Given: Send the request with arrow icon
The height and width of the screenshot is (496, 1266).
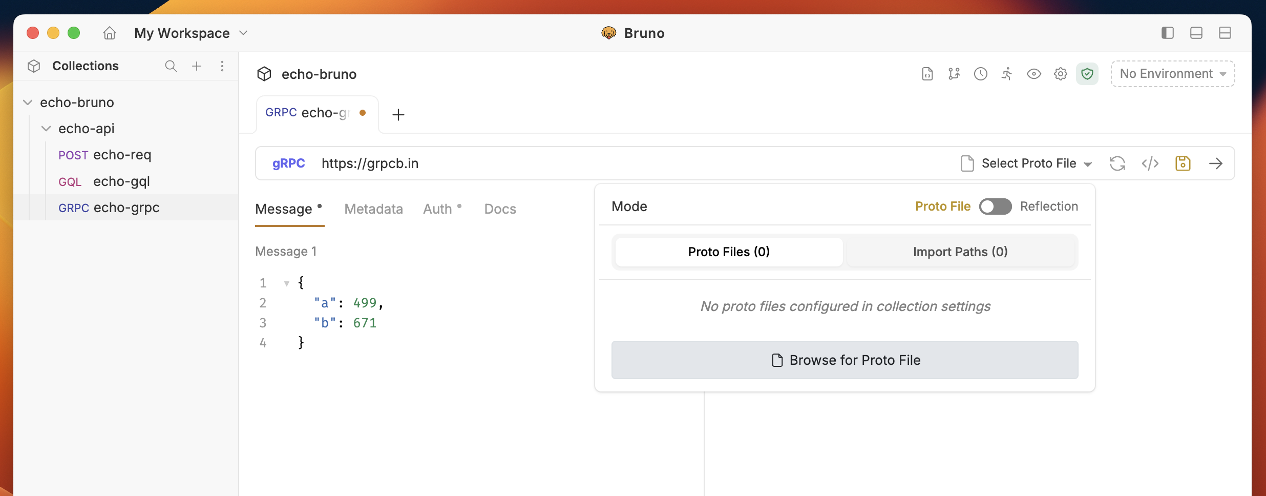Looking at the screenshot, I should click(x=1216, y=163).
